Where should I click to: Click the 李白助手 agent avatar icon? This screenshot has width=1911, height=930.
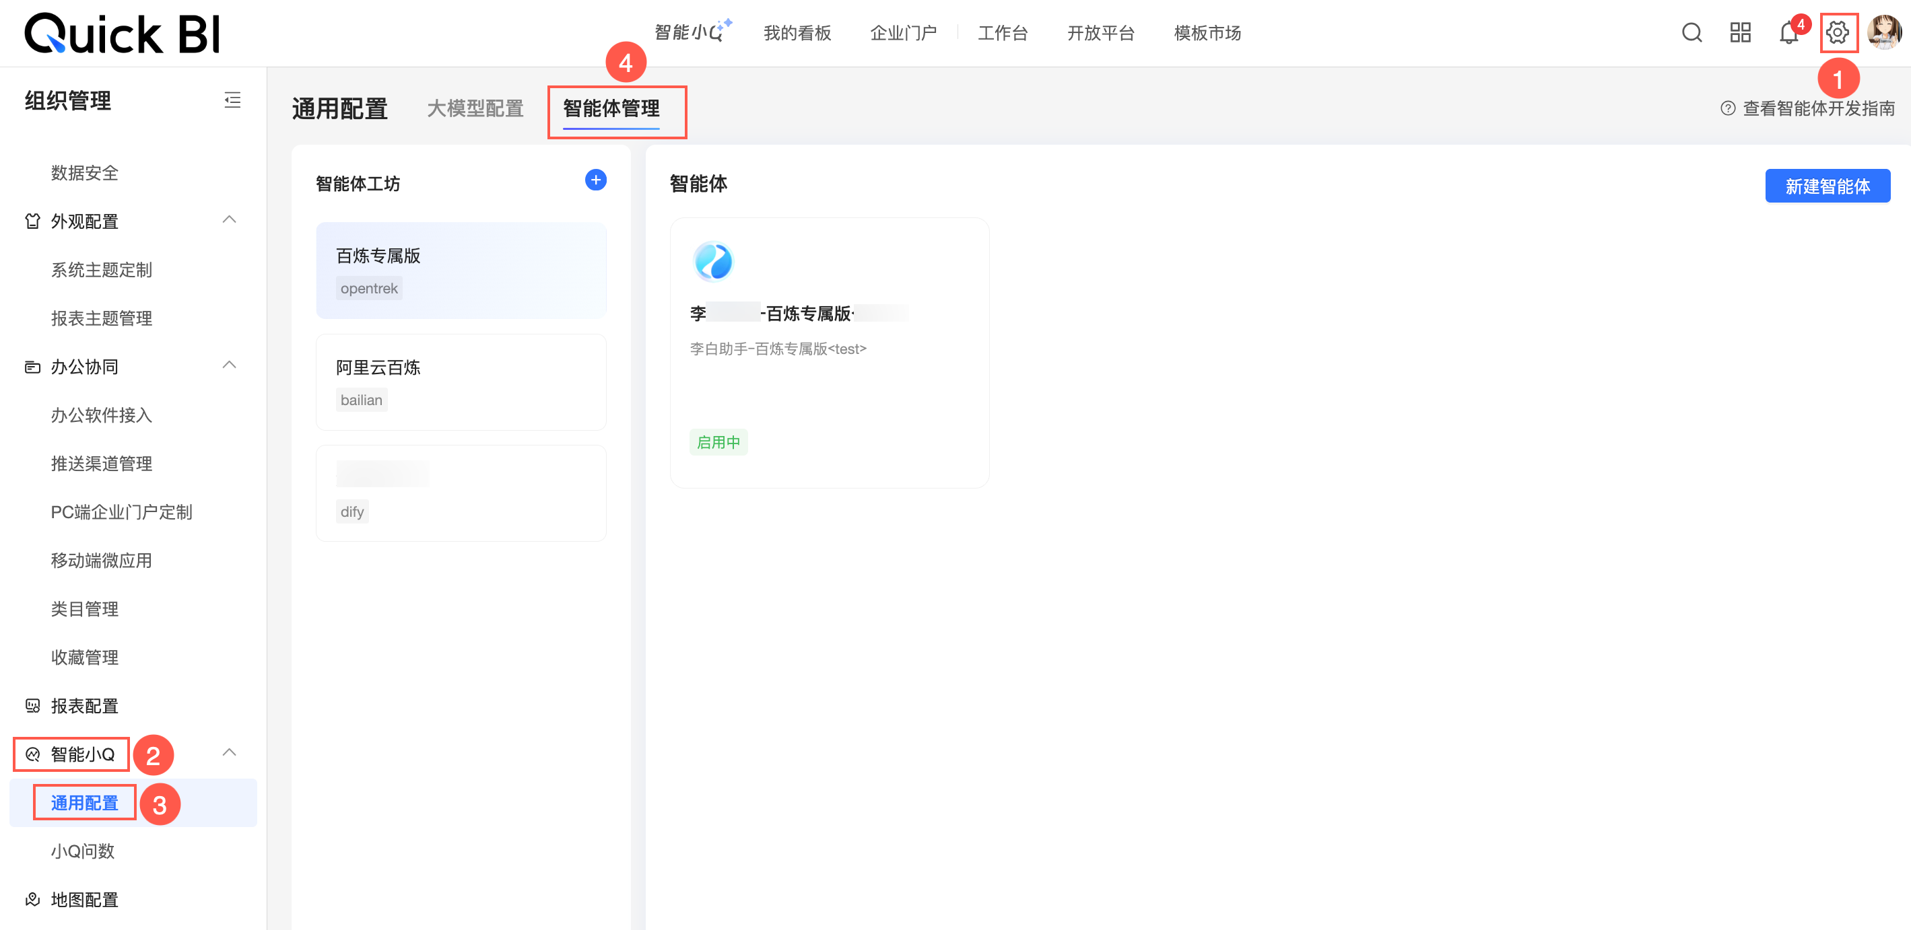(713, 261)
